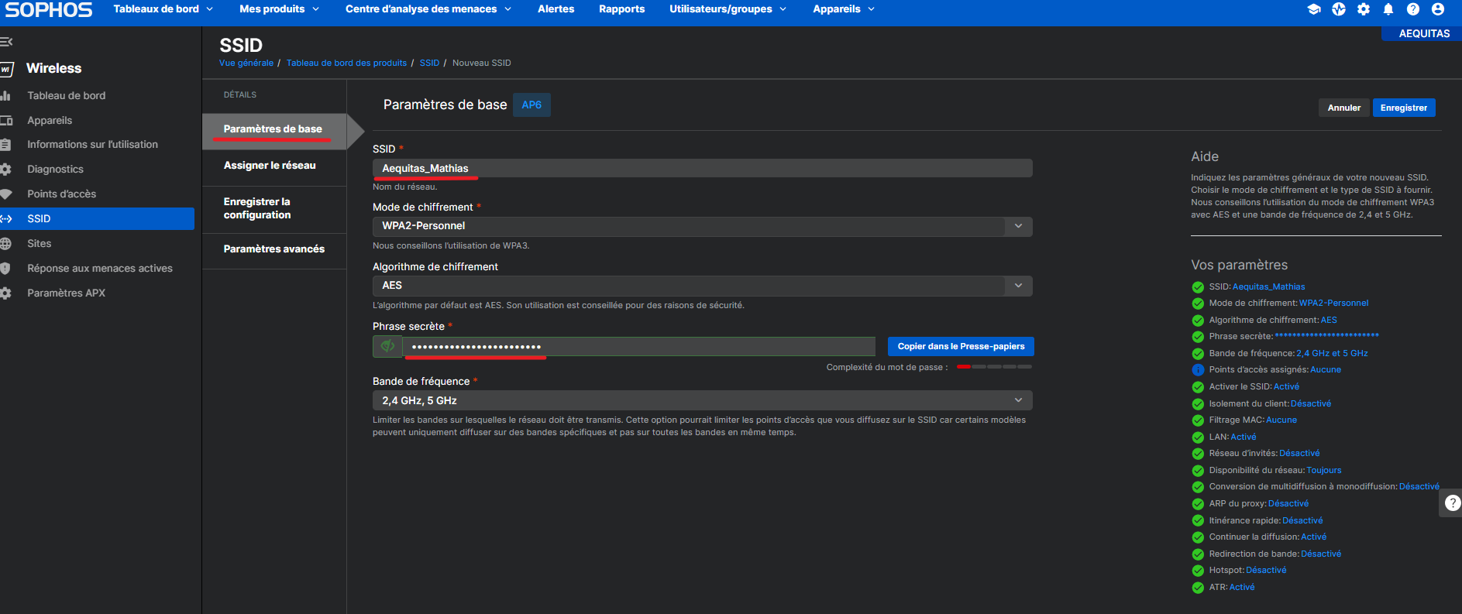Follow the SSID breadcrumb link
This screenshot has height=614, width=1462.
429,63
